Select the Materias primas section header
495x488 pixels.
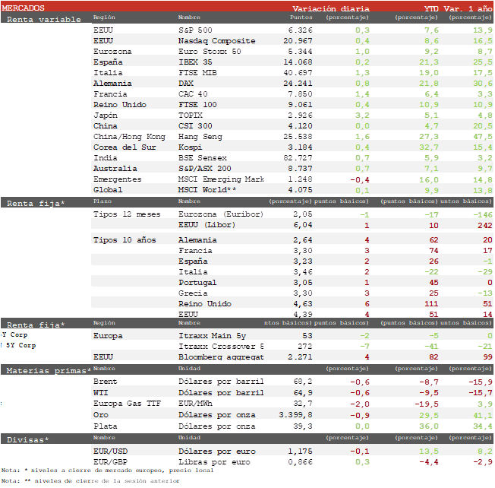(49, 371)
